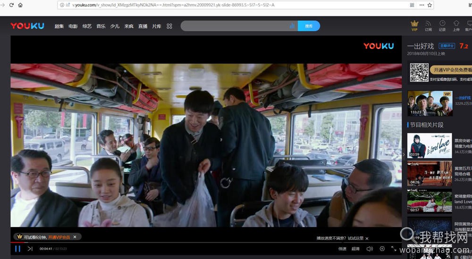The width and height of the screenshot is (472, 259).
Task: Open the 02:59 Island Love clip thumbnail
Action: 430,146
